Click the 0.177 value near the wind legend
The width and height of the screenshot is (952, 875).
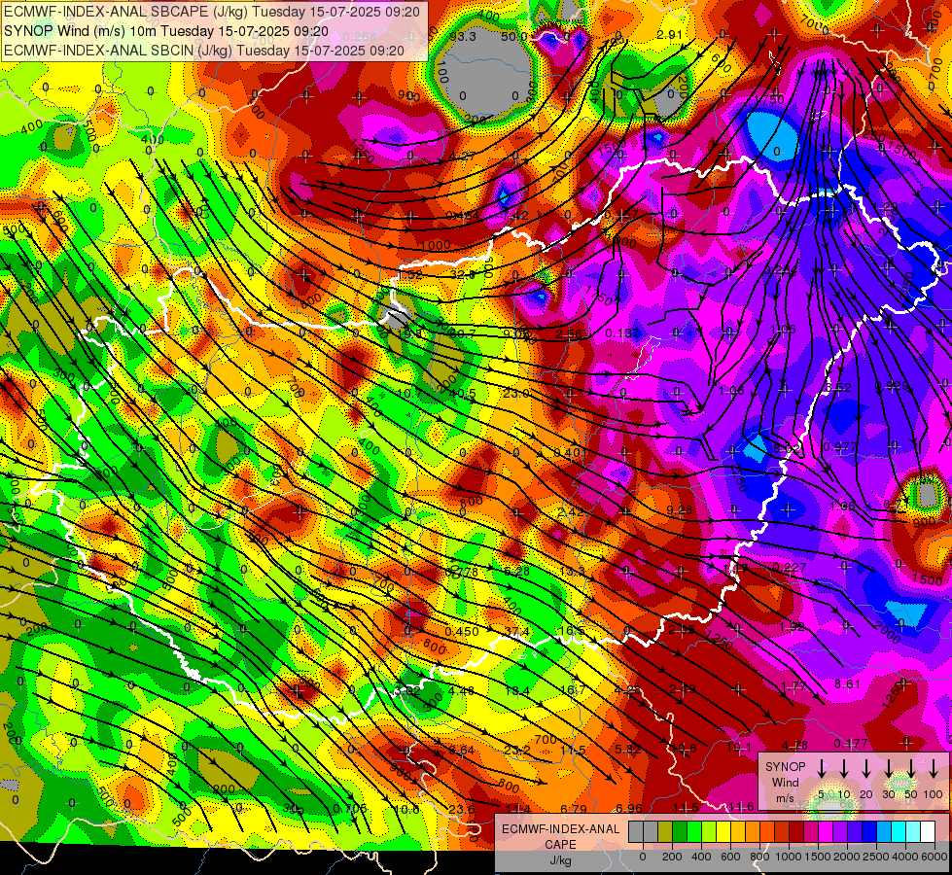click(851, 743)
